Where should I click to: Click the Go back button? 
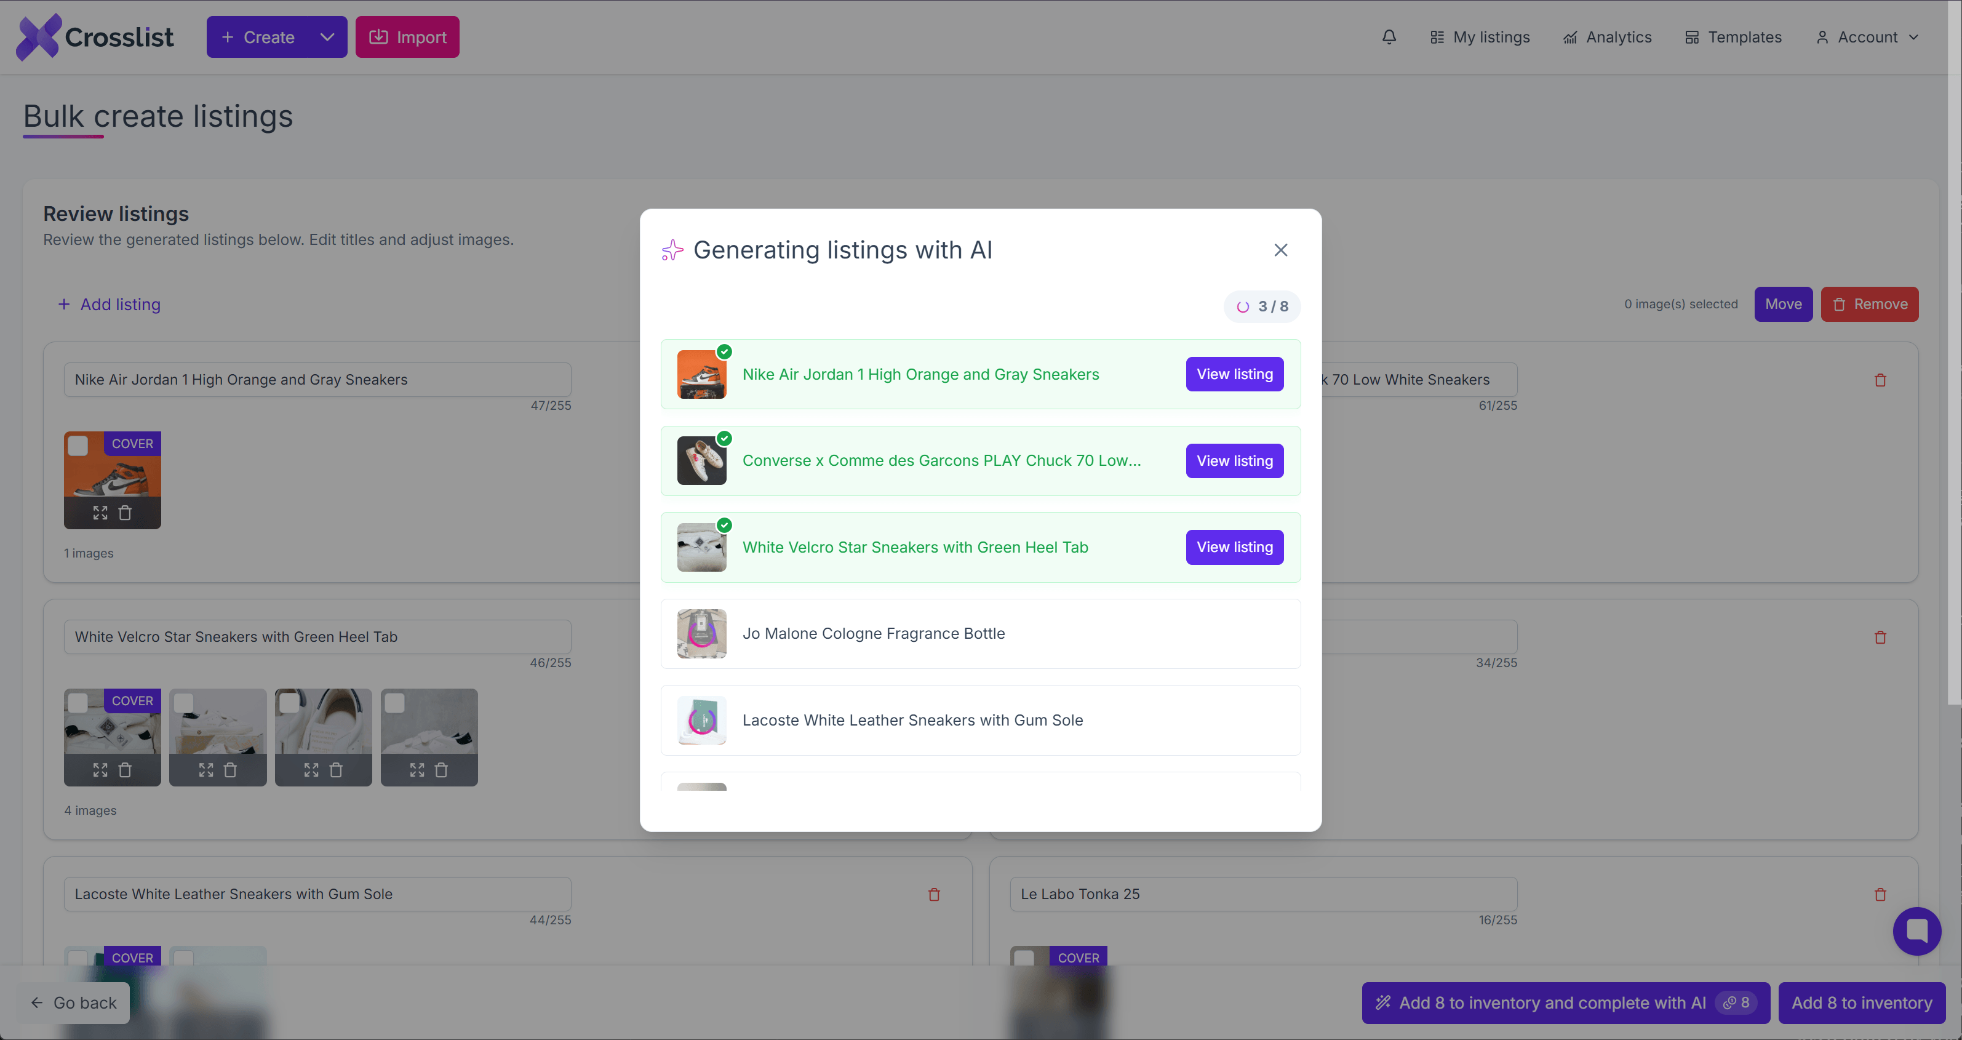[x=74, y=1002]
